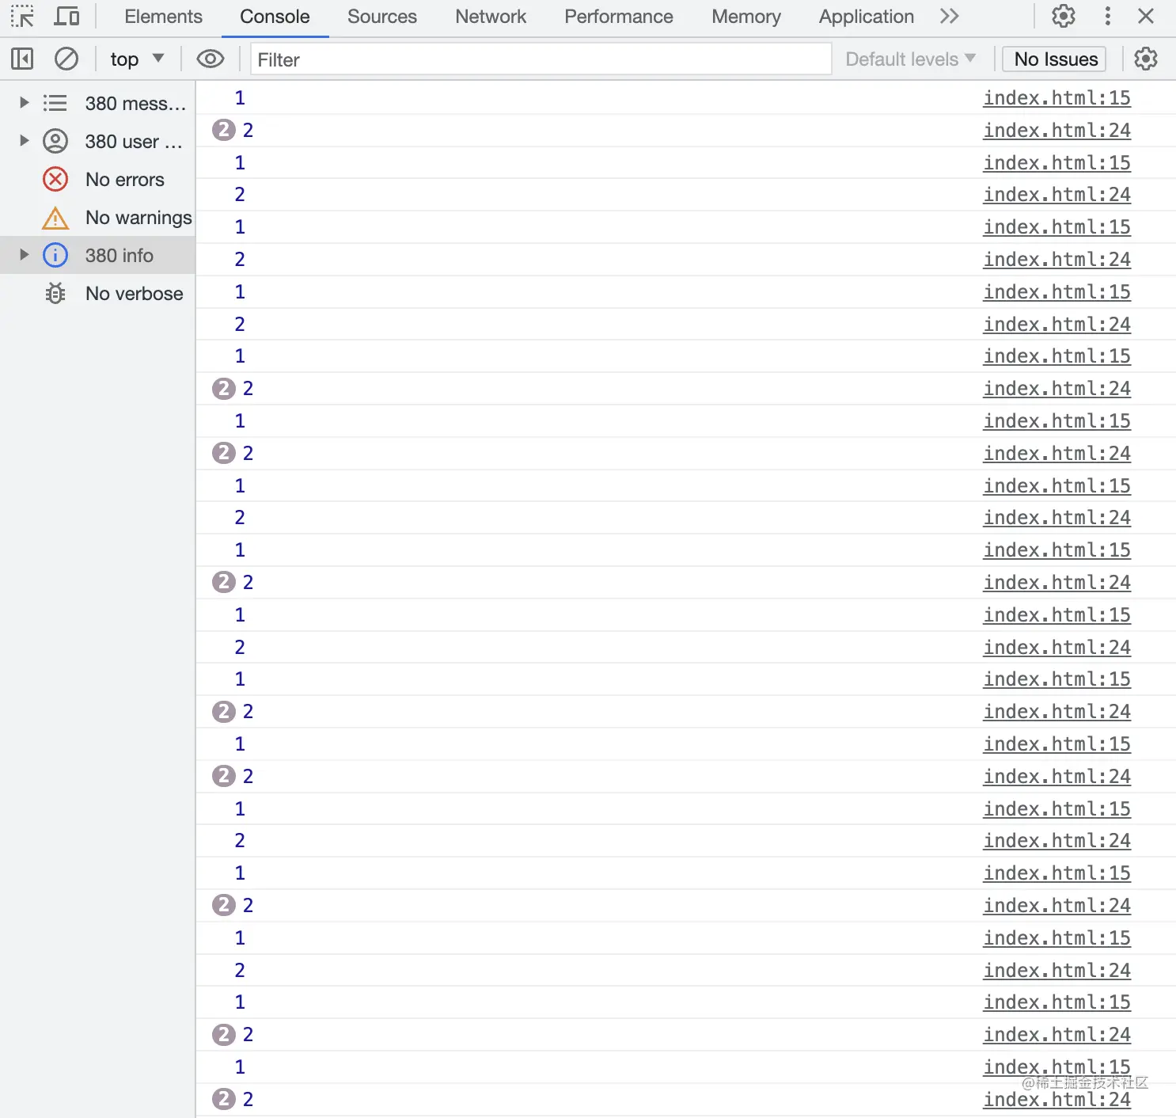Switch to the Memory tab

coord(745,17)
